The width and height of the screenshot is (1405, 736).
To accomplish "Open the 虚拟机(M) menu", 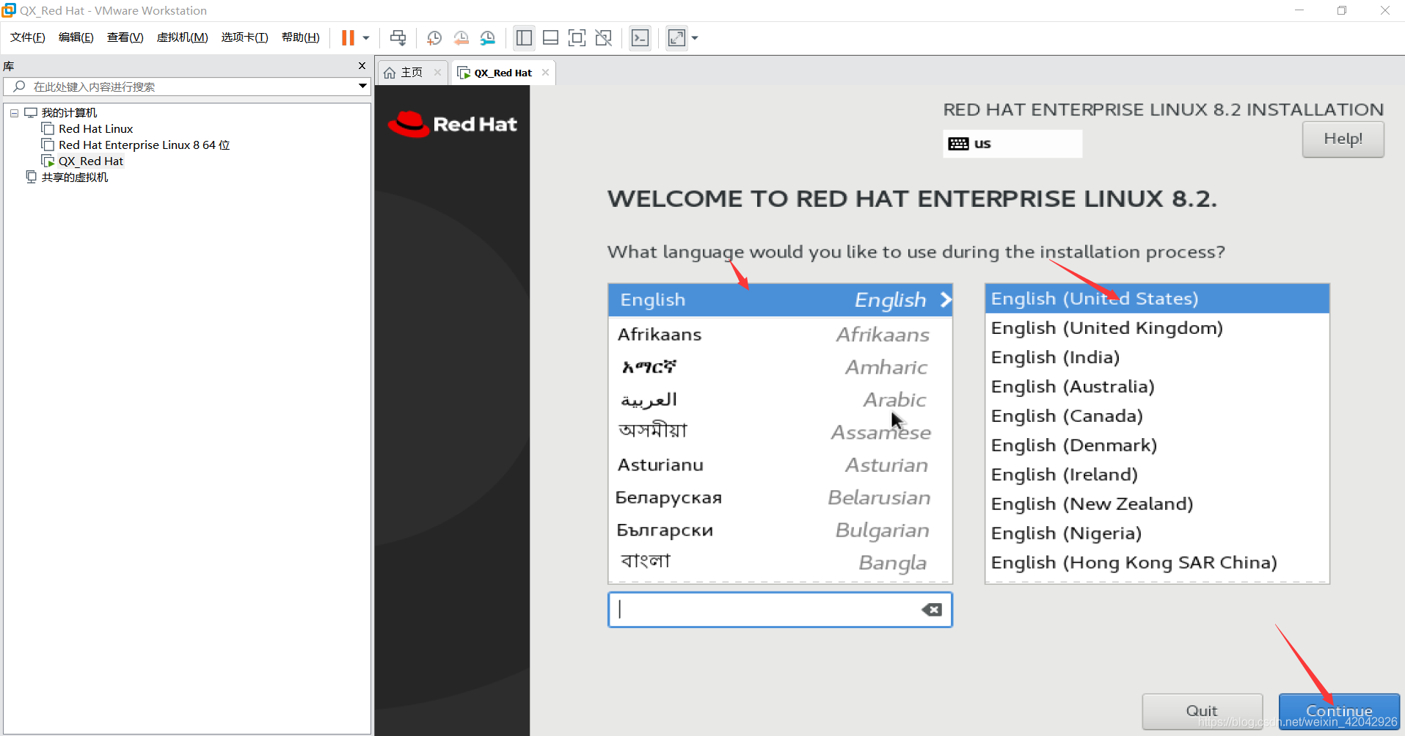I will (183, 37).
